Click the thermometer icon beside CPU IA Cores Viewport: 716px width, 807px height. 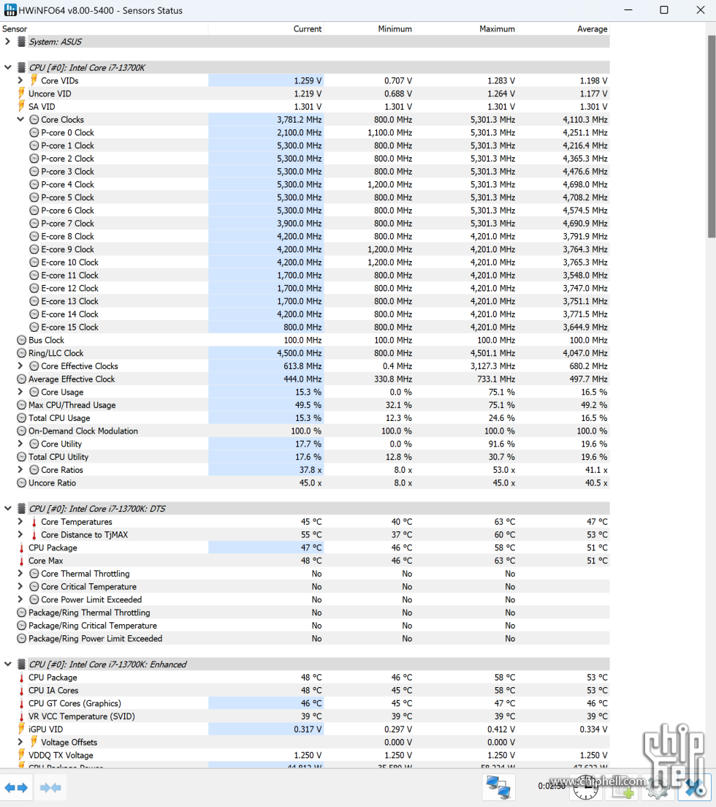click(x=22, y=690)
